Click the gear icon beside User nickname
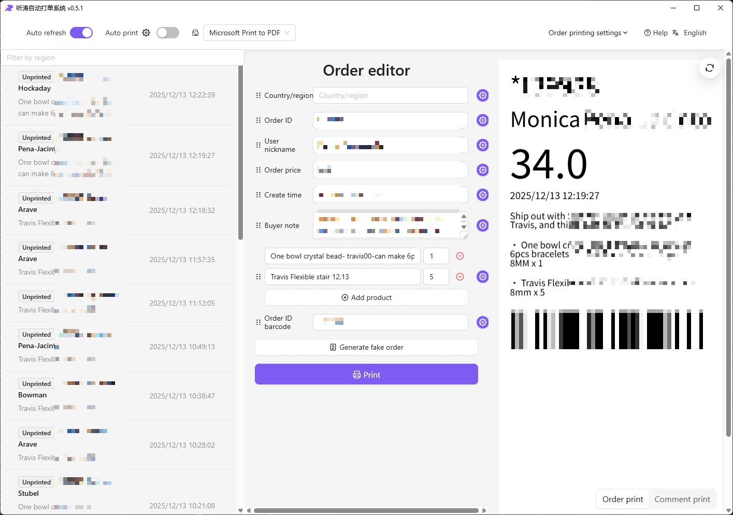733x515 pixels. [x=482, y=145]
